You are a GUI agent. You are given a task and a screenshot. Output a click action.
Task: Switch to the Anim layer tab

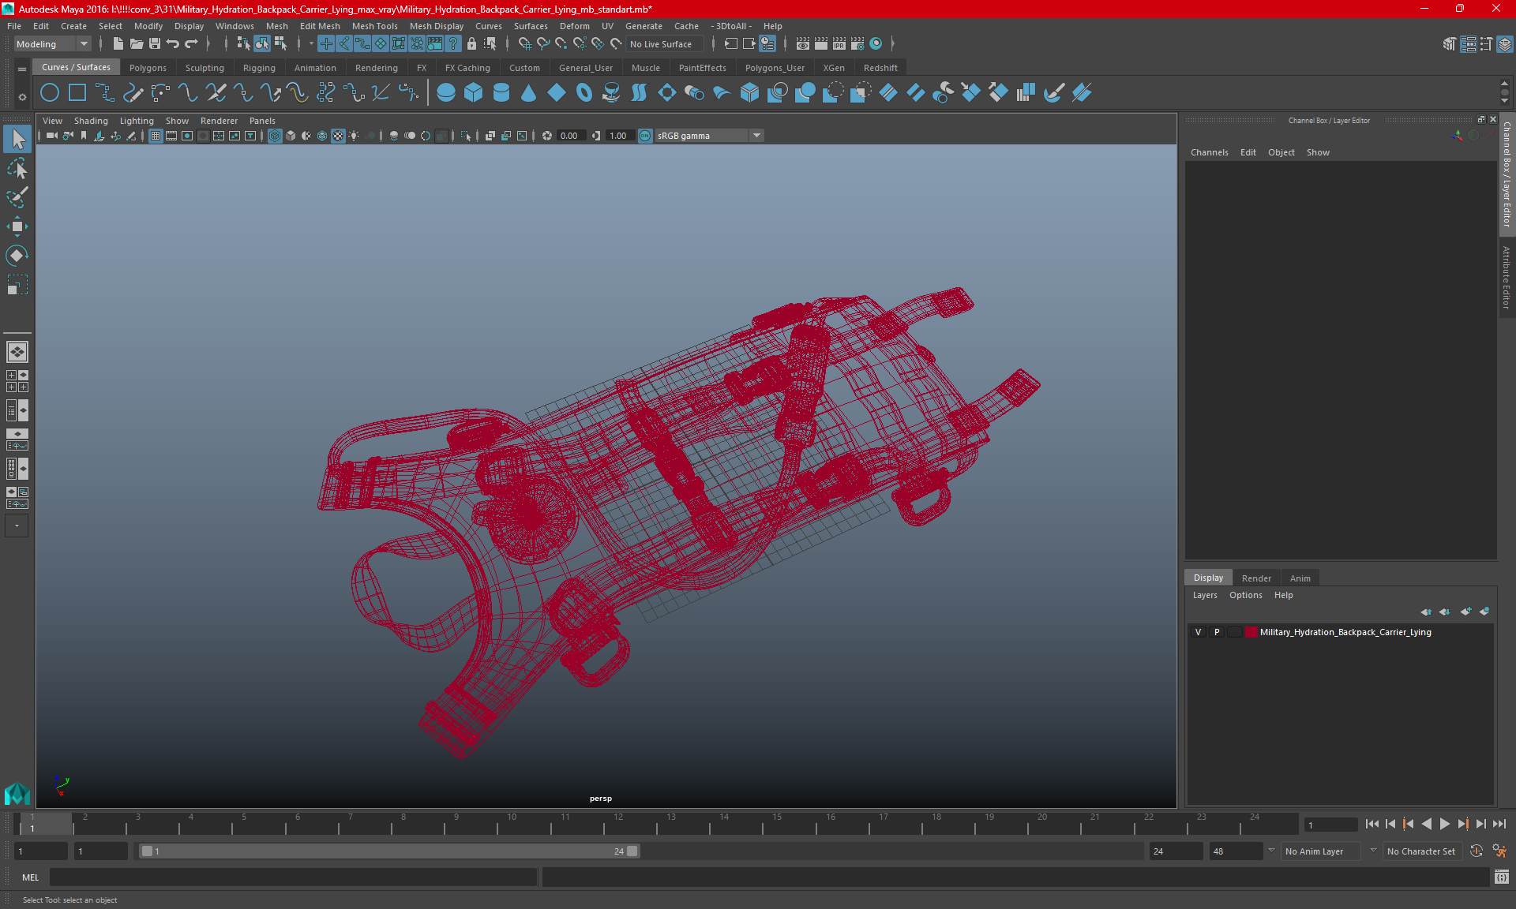(1300, 578)
